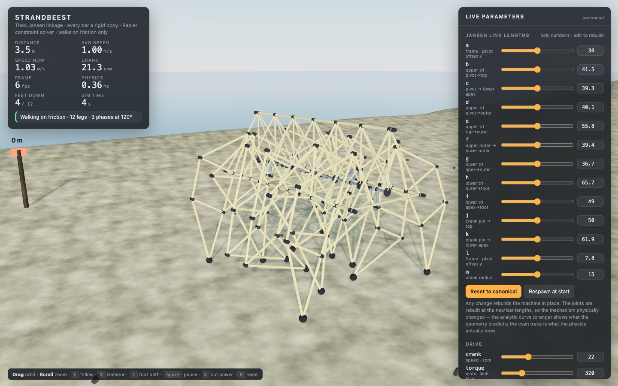Click Respawn at start

[549, 292]
